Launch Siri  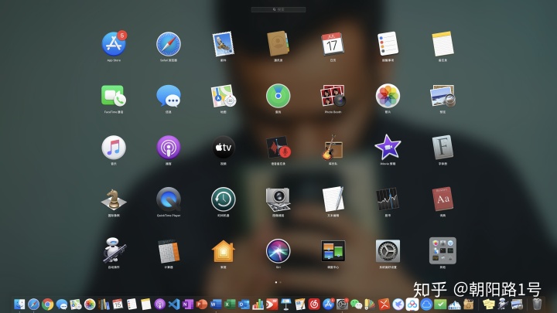278,250
